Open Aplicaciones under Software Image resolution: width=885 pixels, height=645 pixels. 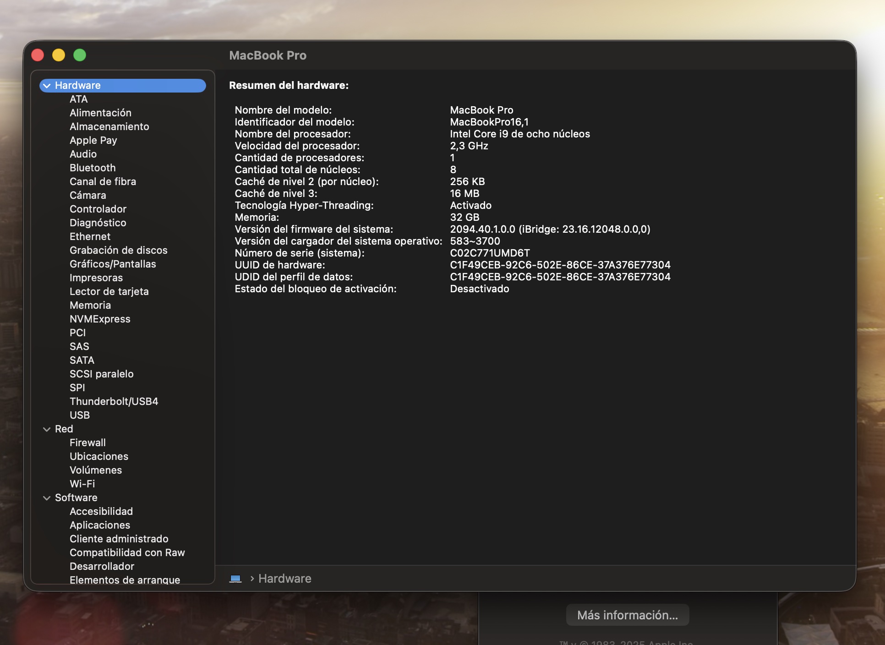click(x=100, y=525)
